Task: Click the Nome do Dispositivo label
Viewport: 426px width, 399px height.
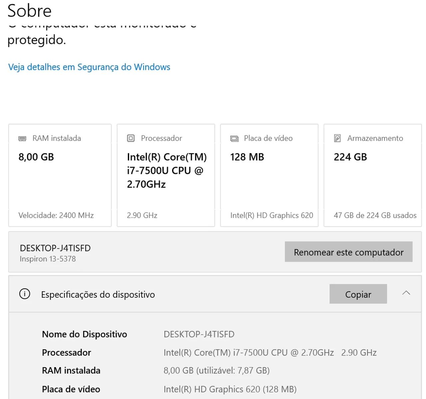Action: point(85,334)
